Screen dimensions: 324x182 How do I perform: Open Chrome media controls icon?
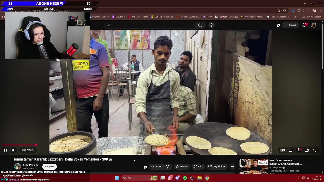308,11
